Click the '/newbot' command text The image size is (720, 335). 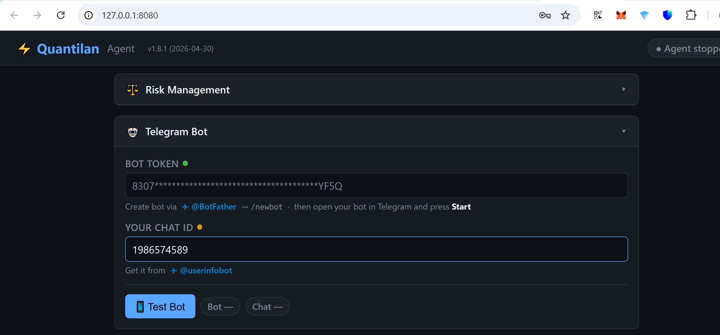[x=267, y=207]
